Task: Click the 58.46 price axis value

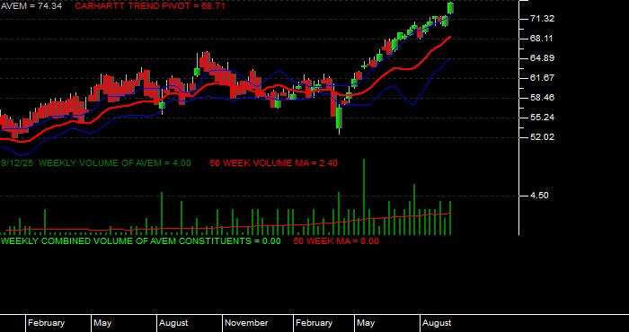Action: 543,97
